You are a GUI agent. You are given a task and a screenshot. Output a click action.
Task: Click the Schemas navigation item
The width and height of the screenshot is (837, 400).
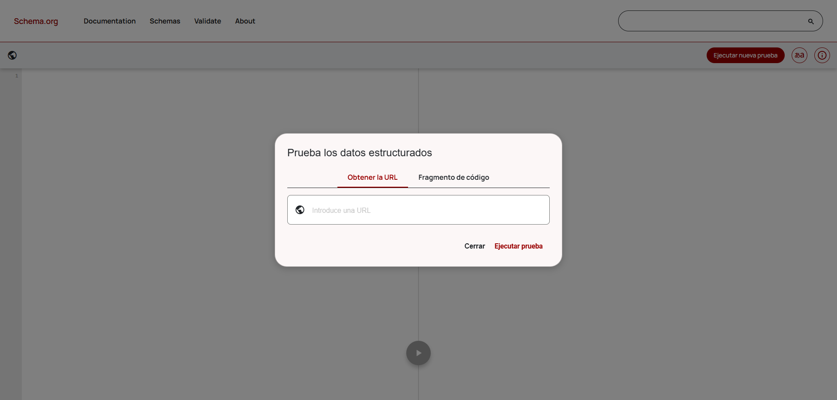click(165, 21)
